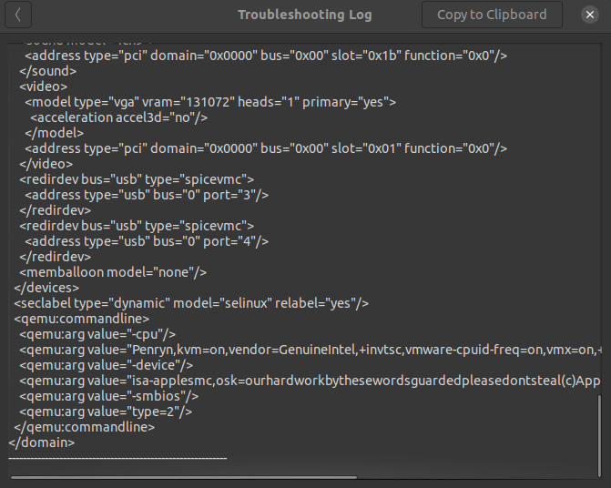Click the acceleration accel3d="no" line
The height and width of the screenshot is (488, 611).
pos(119,117)
